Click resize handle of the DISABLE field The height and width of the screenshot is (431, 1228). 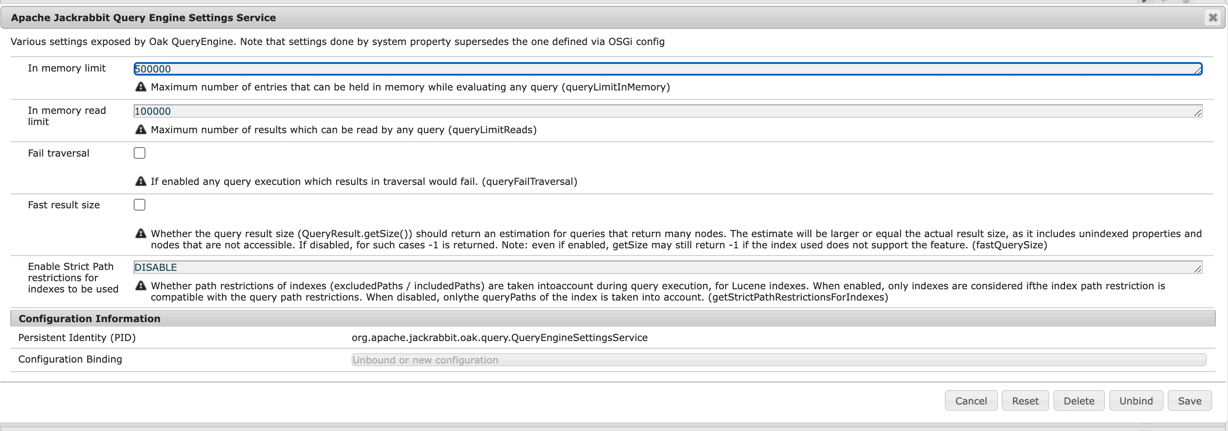coord(1197,269)
